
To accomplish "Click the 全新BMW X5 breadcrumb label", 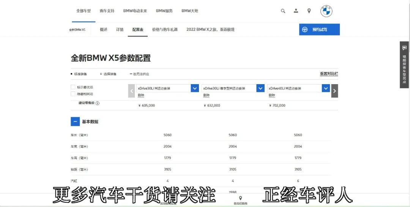I will pos(77,30).
